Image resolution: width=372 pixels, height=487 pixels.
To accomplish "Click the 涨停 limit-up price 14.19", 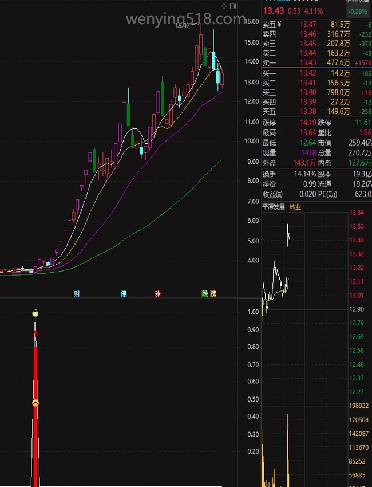I will pyautogui.click(x=308, y=123).
